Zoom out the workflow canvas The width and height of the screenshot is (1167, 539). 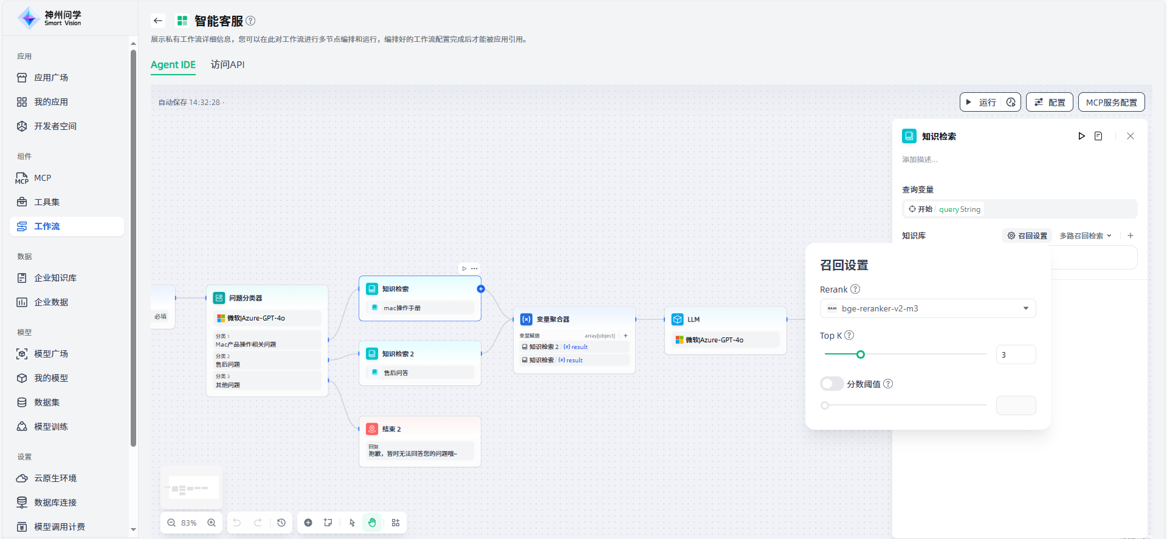171,523
